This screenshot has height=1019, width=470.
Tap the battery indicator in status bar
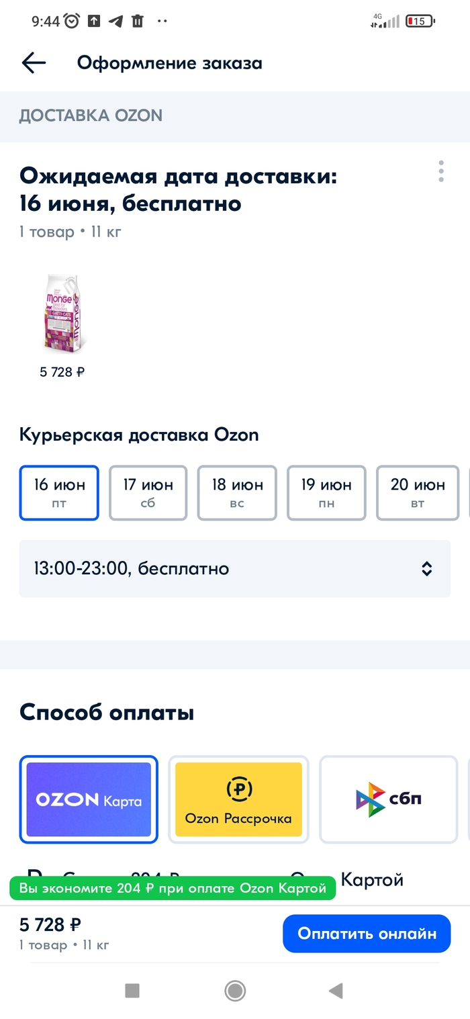tap(420, 21)
